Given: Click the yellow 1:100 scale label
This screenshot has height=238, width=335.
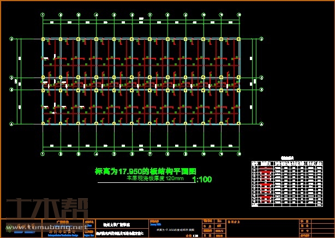Looking at the screenshot, I should coord(203,179).
